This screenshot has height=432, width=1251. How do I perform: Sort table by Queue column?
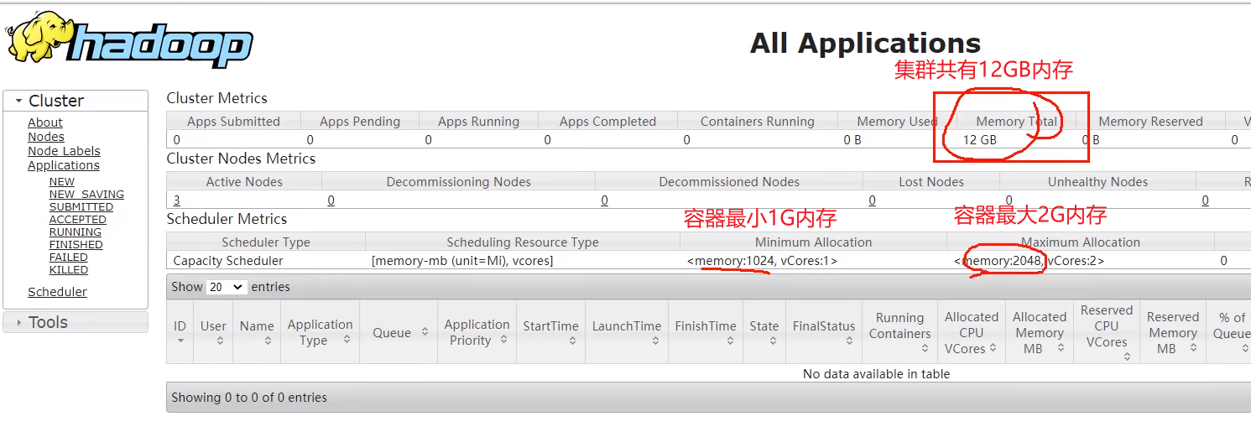(x=399, y=332)
